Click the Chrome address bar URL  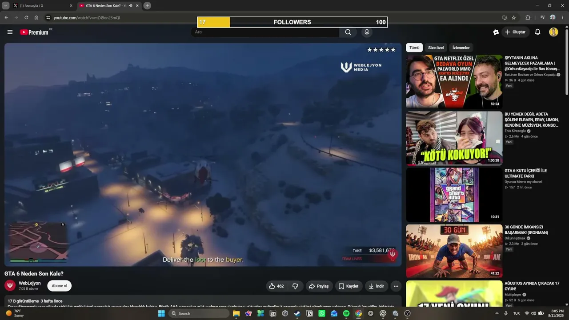pos(87,18)
